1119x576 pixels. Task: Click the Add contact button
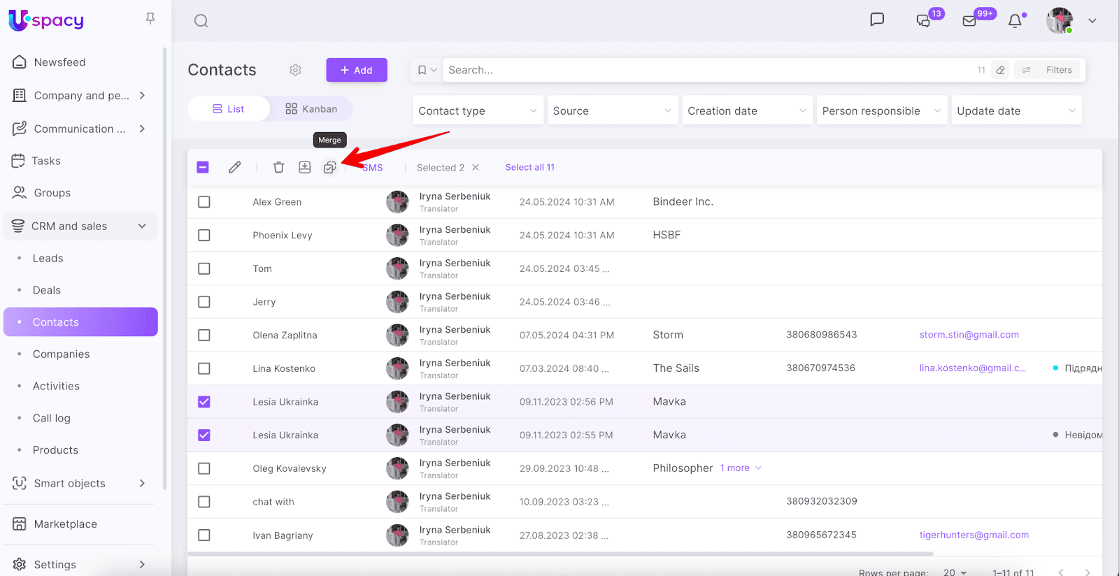pos(356,70)
